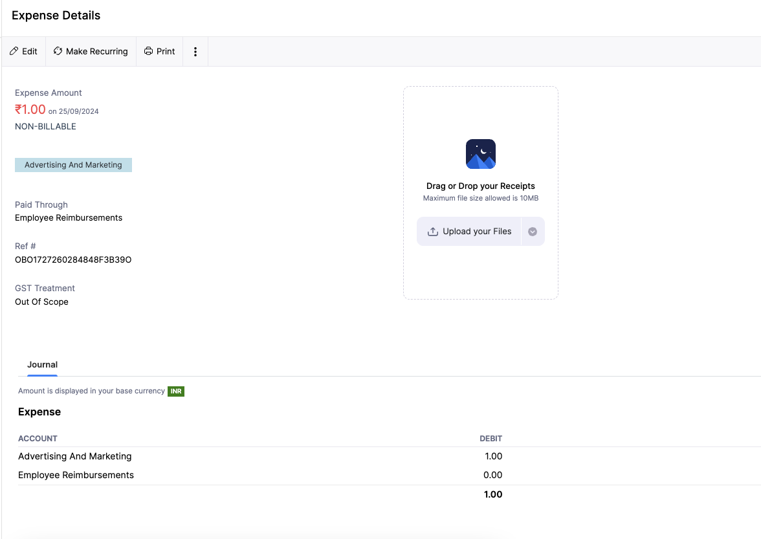Click the Advertising And Marketing category tag
The image size is (761, 539).
tap(73, 165)
